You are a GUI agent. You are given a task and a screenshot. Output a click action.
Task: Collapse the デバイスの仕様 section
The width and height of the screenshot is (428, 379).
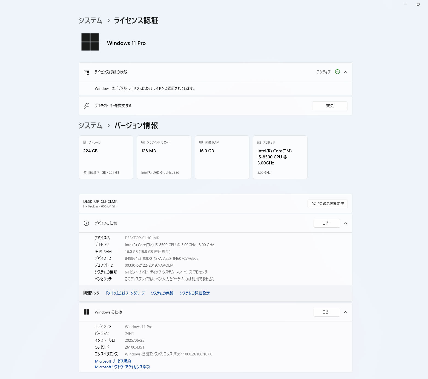pos(346,223)
